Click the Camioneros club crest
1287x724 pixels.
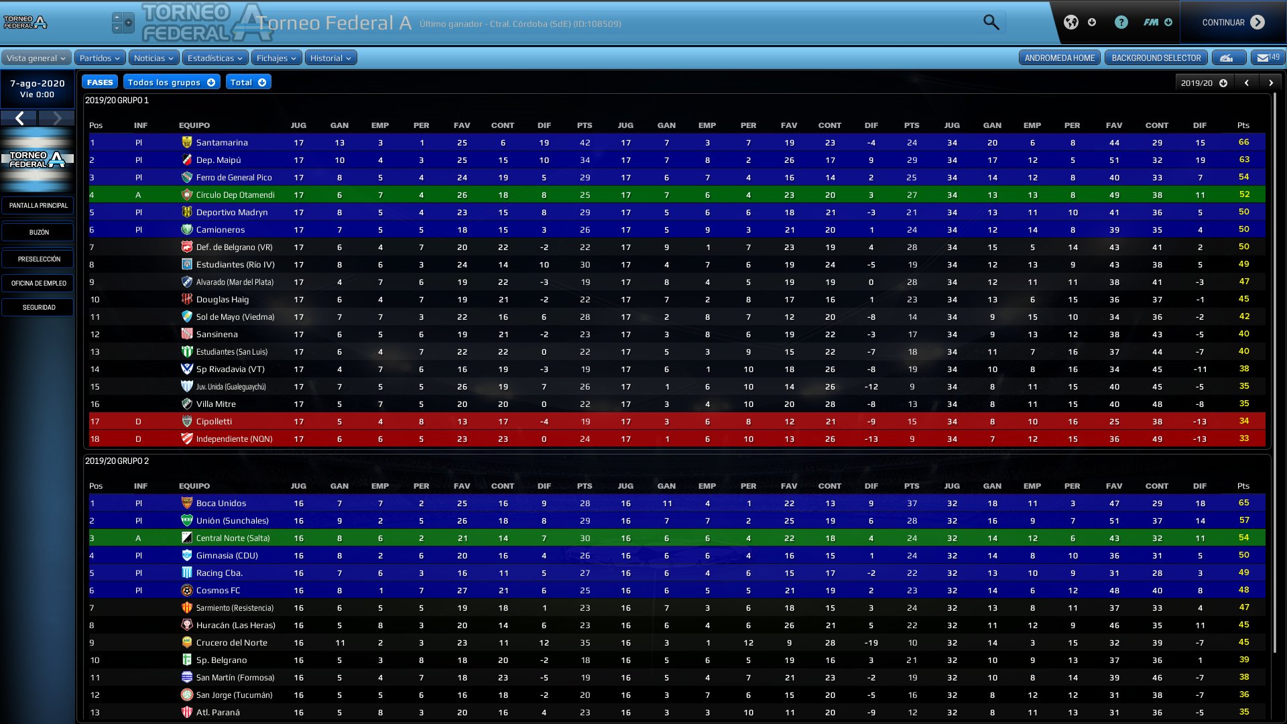187,229
